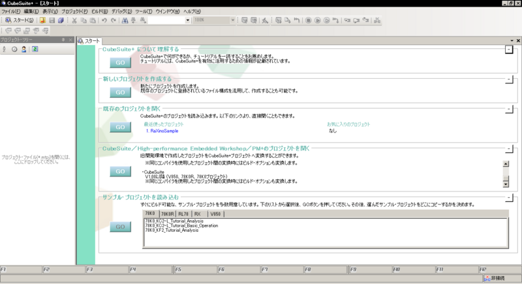Click the スタート(S) toolbar button
This screenshot has width=522, height=284.
click(x=20, y=20)
